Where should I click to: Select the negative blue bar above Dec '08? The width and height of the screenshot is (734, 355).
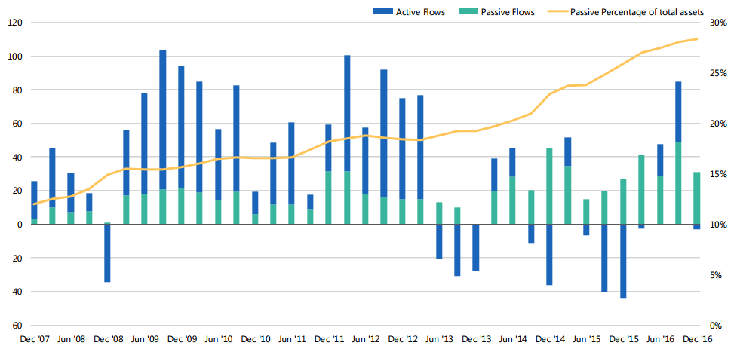107,253
